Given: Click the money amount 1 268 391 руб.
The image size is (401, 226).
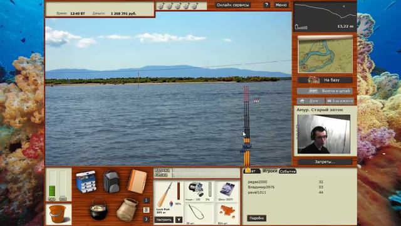Looking at the screenshot, I should tap(123, 13).
